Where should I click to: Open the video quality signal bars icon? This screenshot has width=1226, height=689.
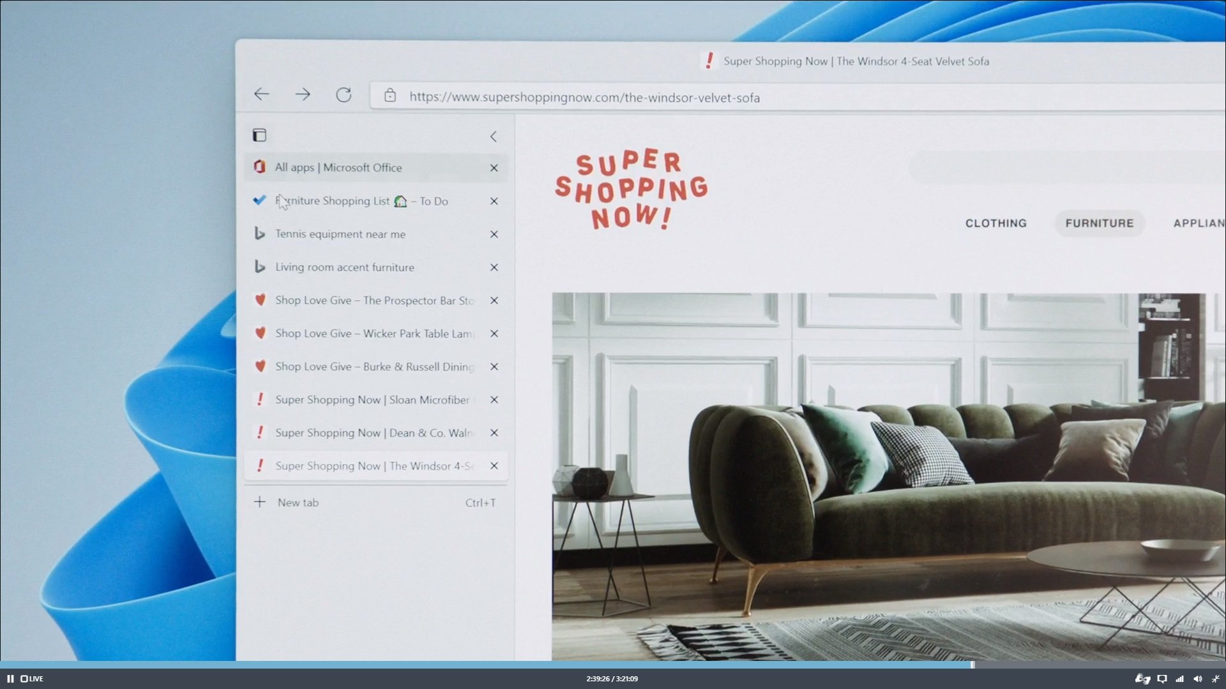pyautogui.click(x=1179, y=679)
